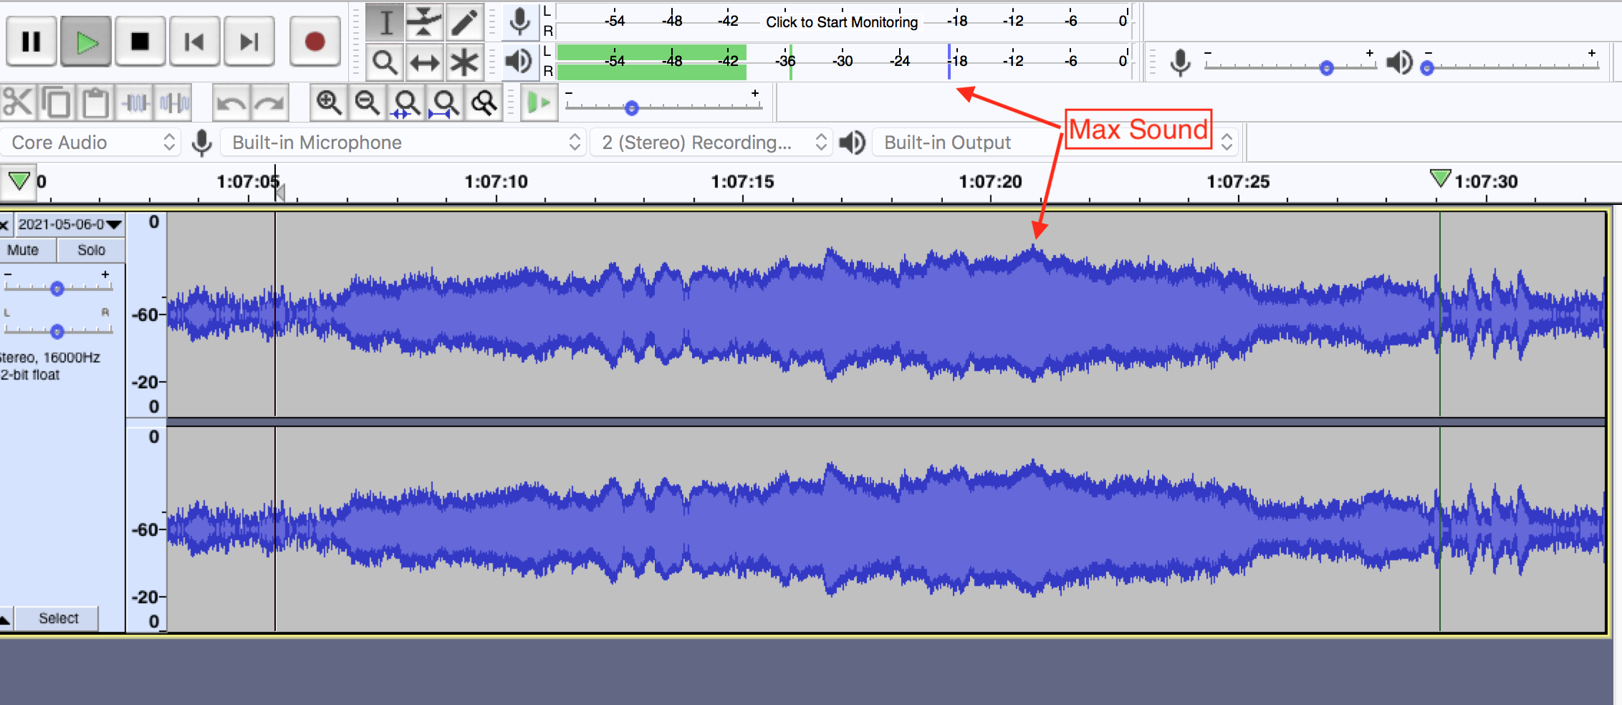Pause playback with the Pause button

tap(31, 42)
